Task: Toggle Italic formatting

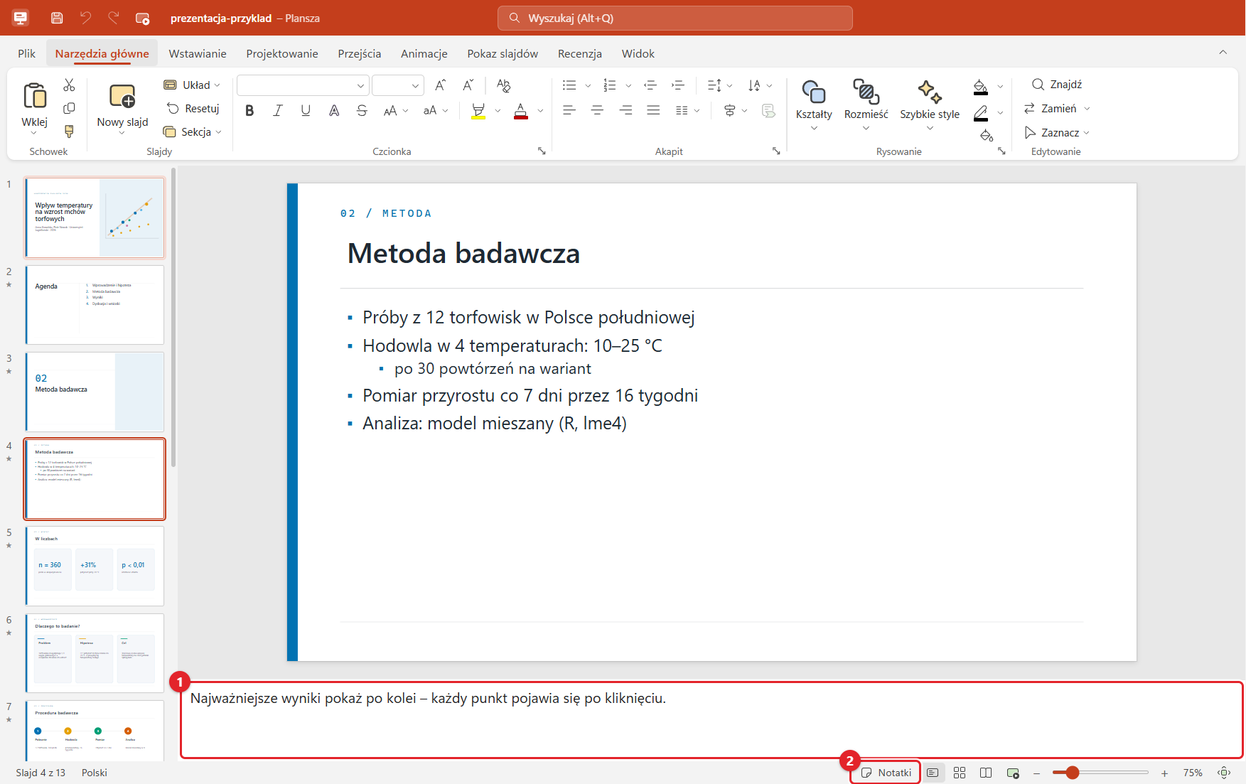Action: 278,110
